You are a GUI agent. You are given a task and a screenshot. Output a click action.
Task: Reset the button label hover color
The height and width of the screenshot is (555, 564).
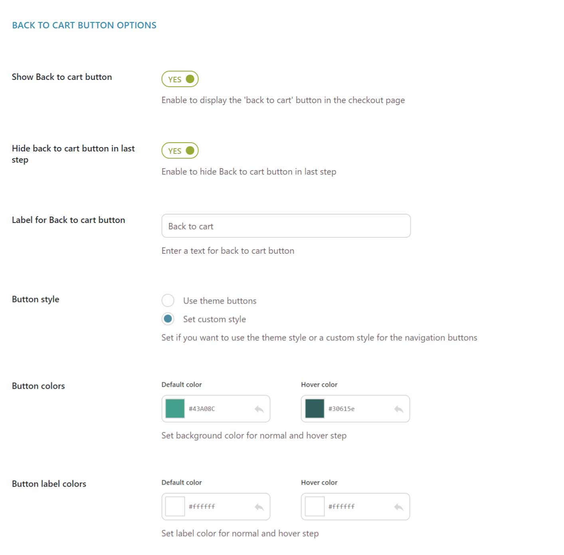(x=398, y=507)
